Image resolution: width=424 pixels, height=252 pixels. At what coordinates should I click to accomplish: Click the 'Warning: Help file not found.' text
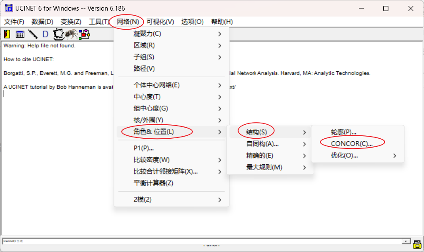[x=39, y=45]
